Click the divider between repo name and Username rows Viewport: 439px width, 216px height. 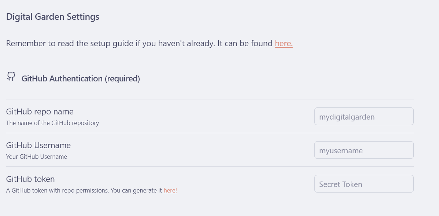pyautogui.click(x=210, y=133)
